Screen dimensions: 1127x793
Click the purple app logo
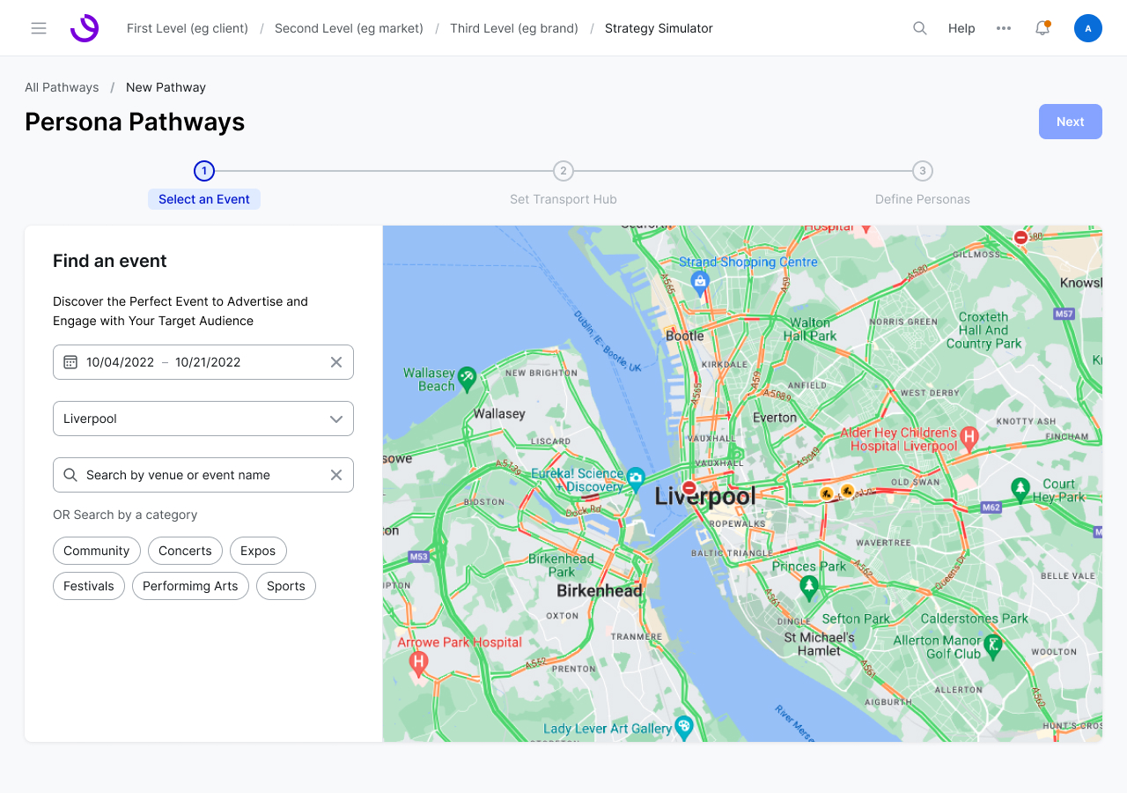85,28
